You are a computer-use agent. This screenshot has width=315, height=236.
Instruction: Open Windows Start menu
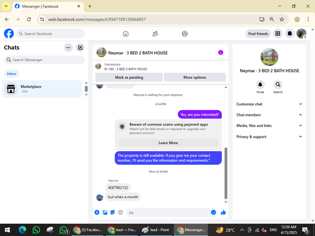click(x=8, y=230)
